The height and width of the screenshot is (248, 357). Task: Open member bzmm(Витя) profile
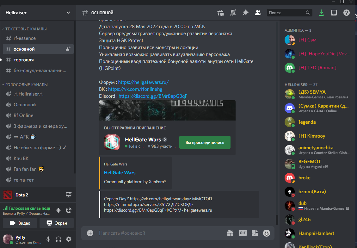(x=318, y=191)
